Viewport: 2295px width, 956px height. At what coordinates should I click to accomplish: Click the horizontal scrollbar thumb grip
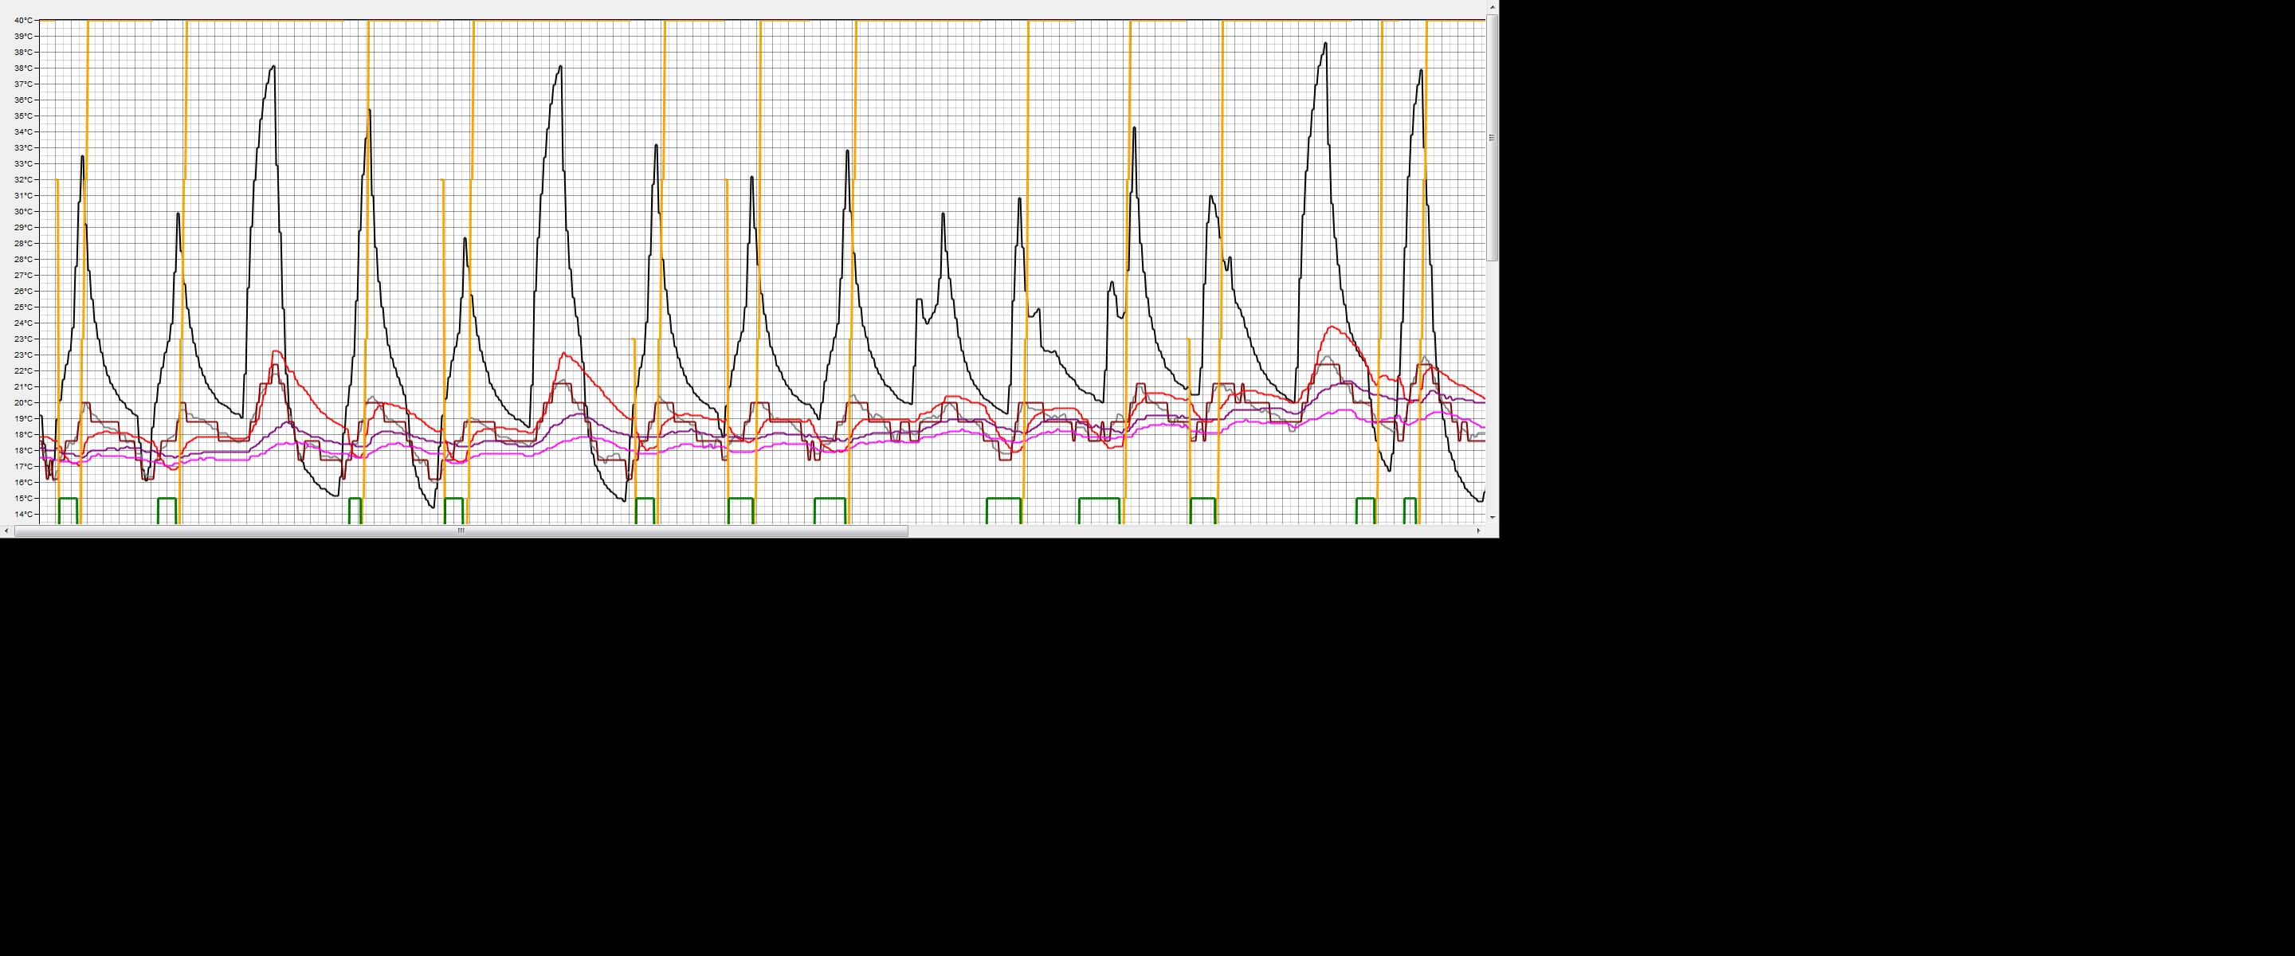461,531
